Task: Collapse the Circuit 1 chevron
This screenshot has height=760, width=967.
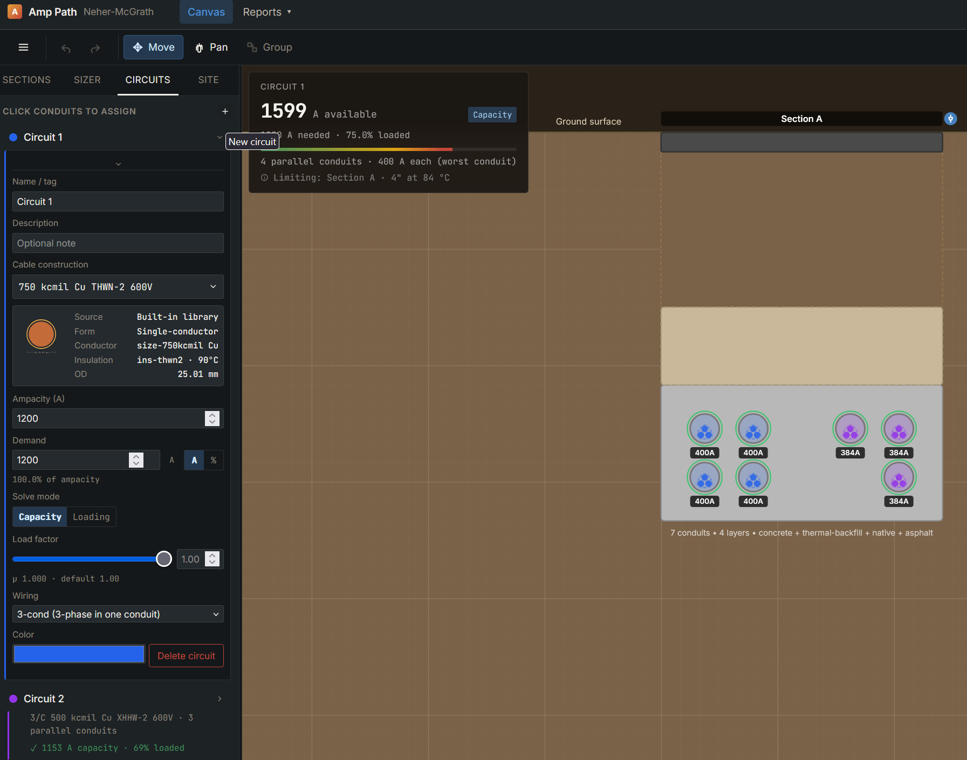Action: coord(220,137)
